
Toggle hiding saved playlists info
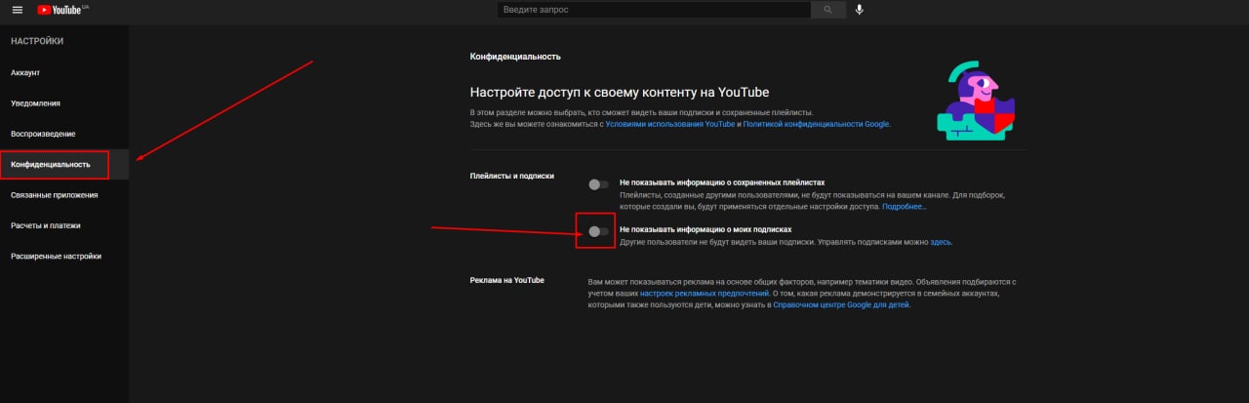coord(598,183)
